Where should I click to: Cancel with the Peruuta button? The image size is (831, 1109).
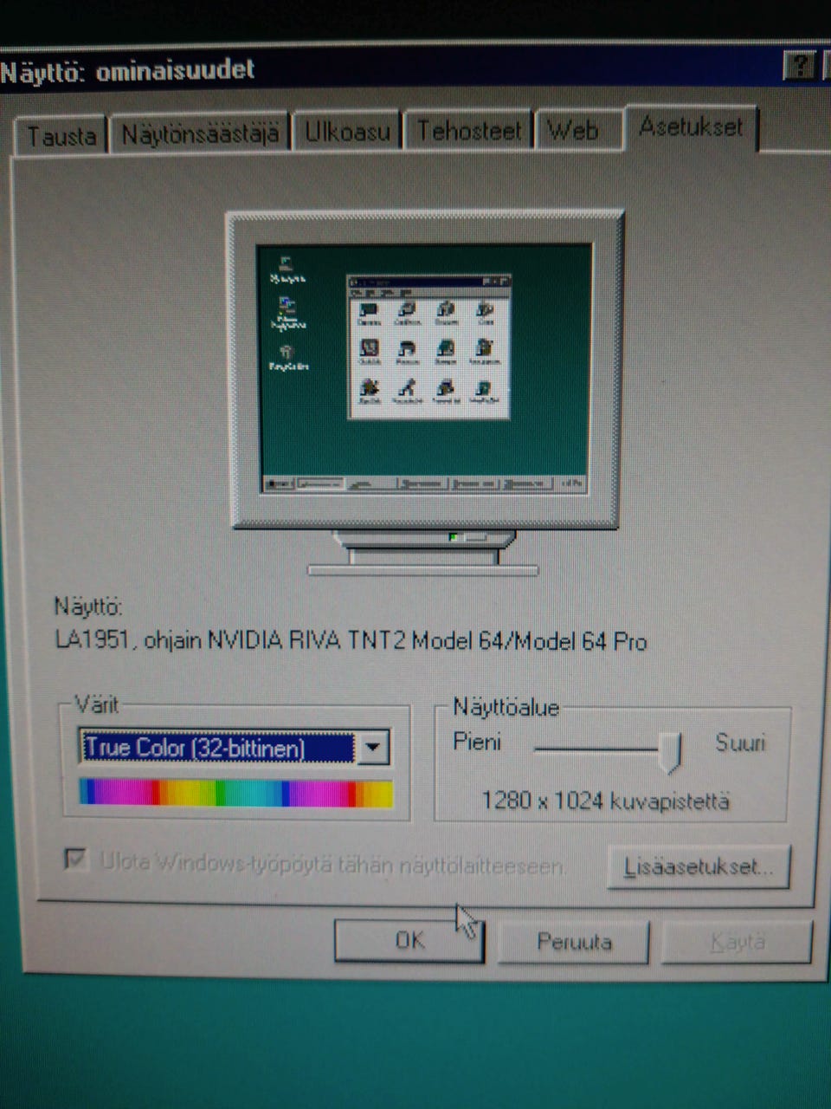point(573,942)
